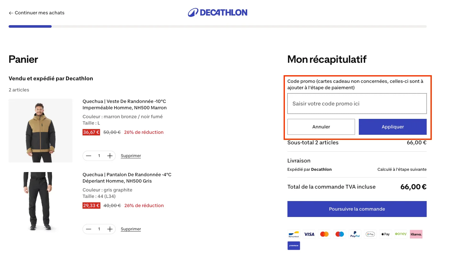Click Supprimer to remove the NH500 jacket
This screenshot has height=260, width=456.
tap(131, 155)
